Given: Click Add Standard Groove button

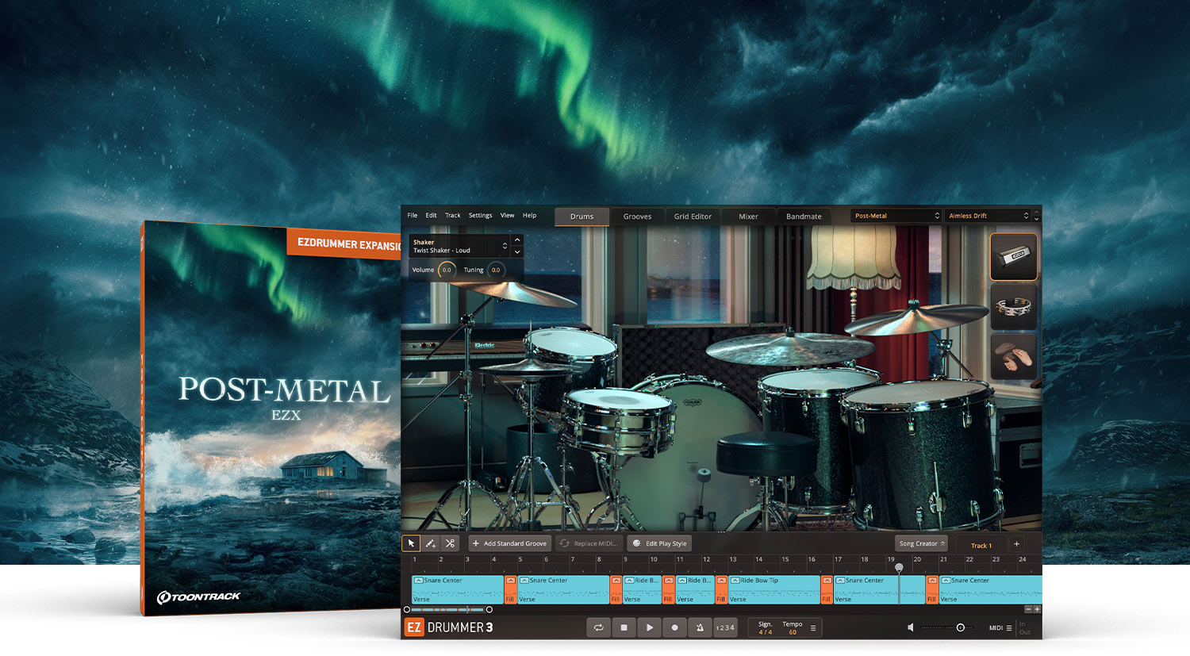Looking at the screenshot, I should [509, 543].
